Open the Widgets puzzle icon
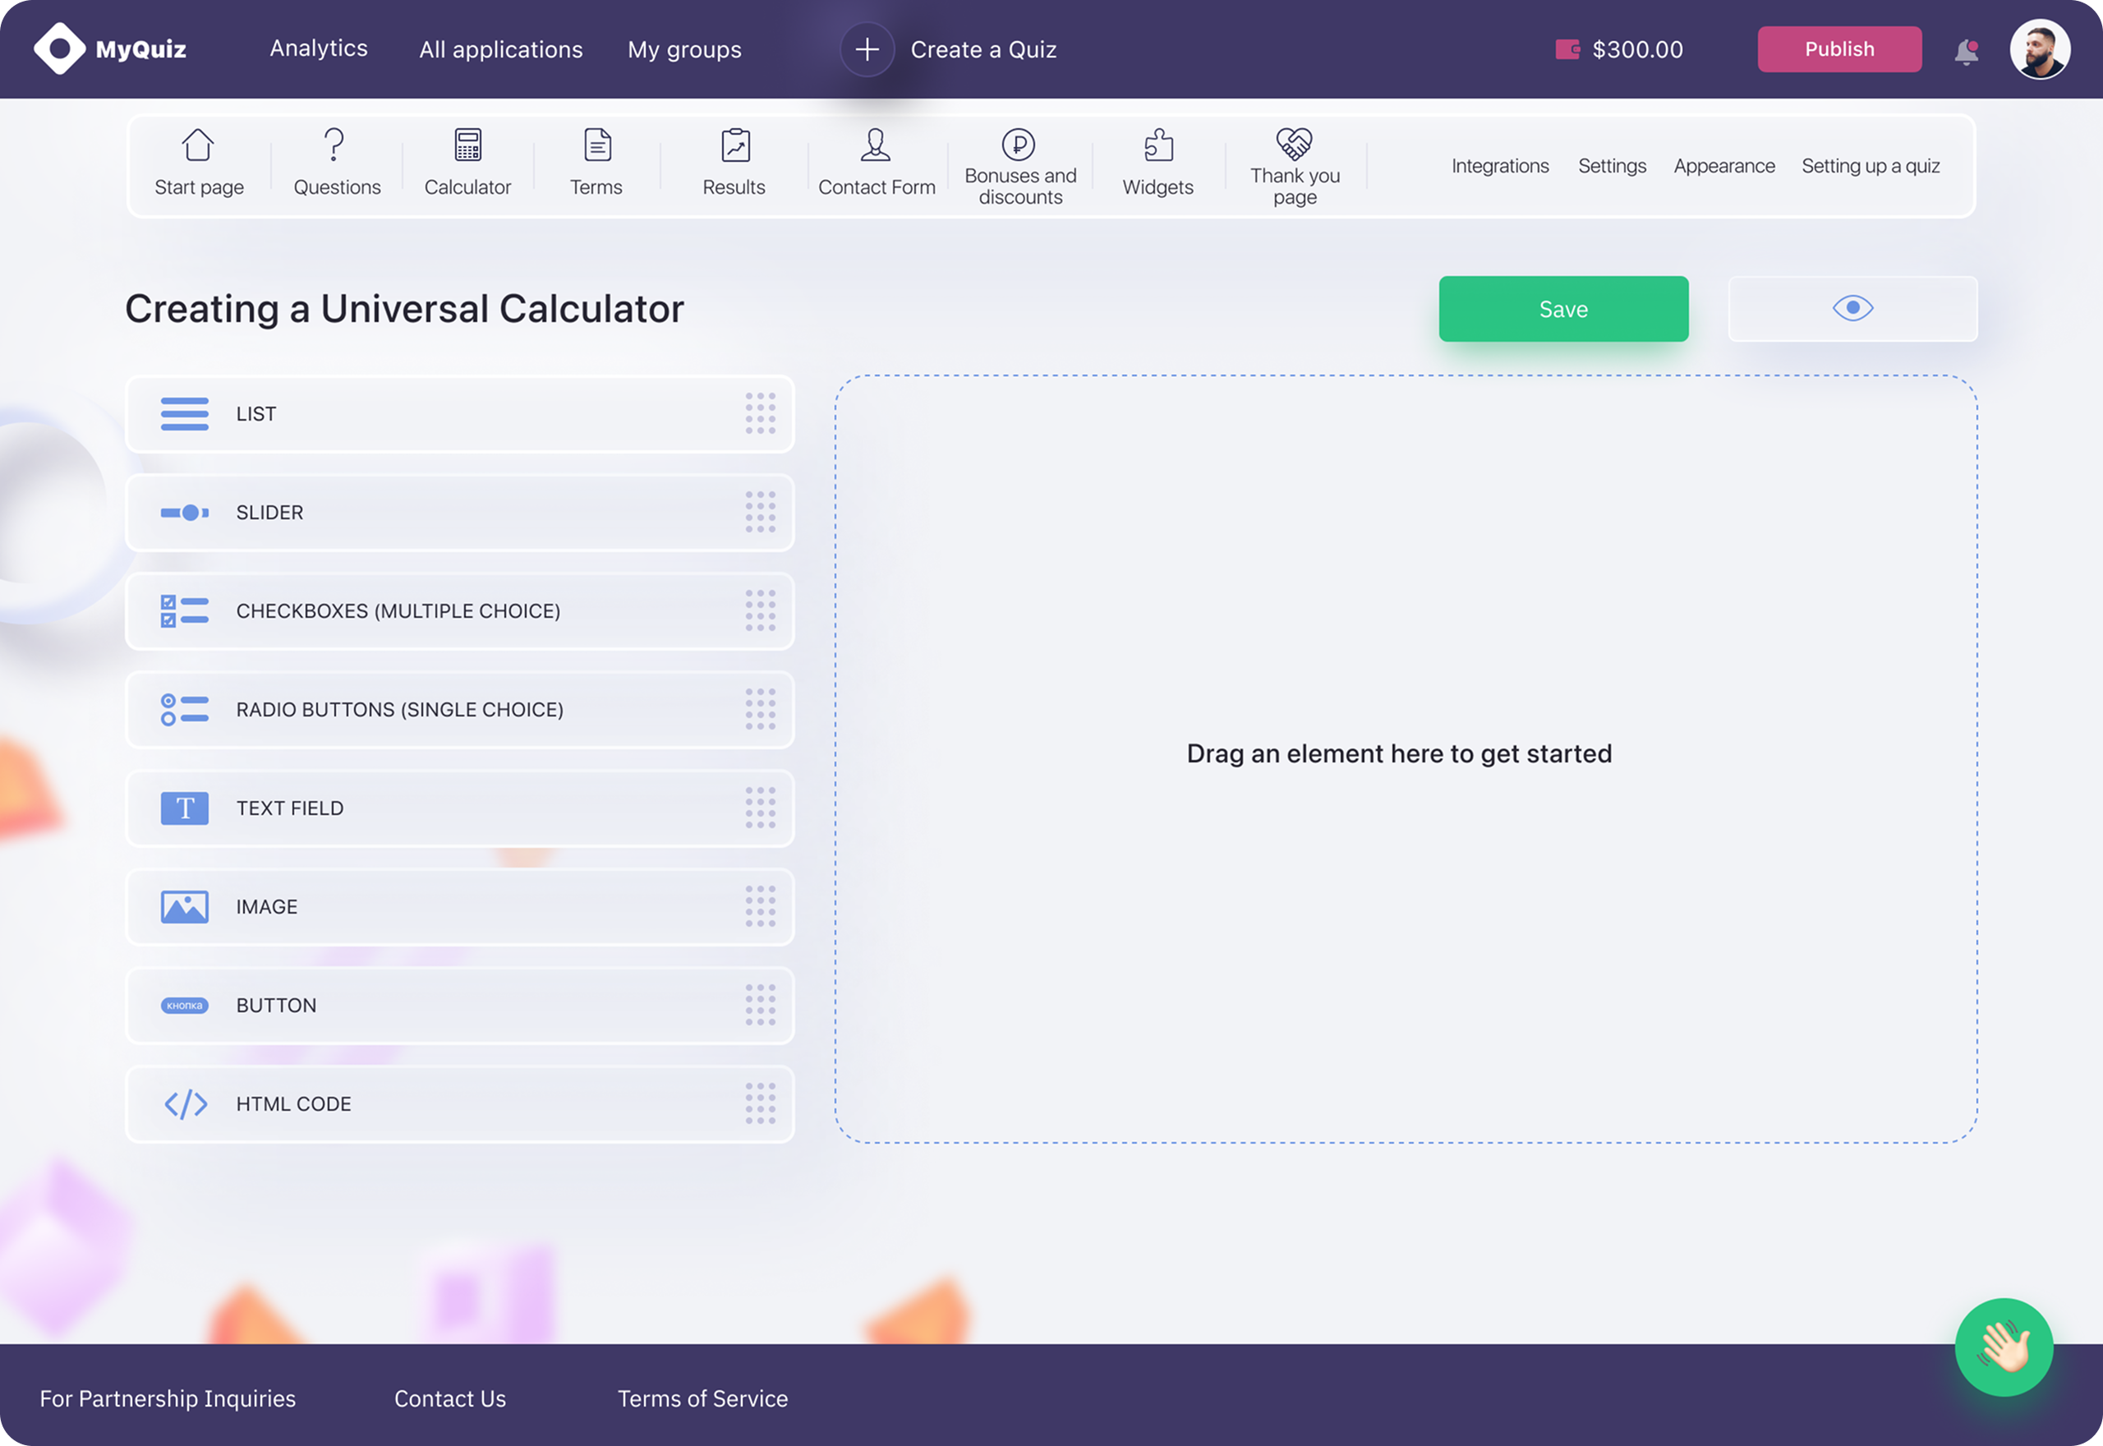Viewport: 2103px width, 1446px height. tap(1157, 145)
